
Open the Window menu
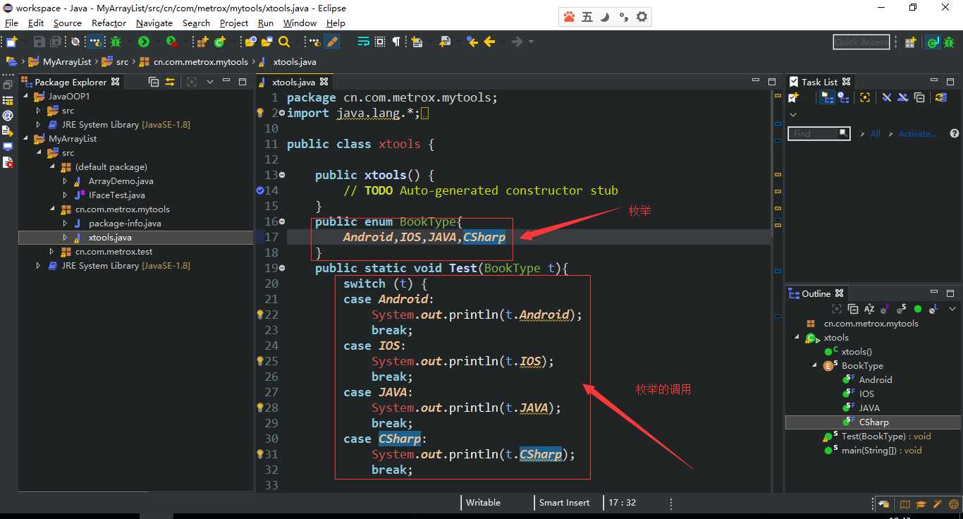tap(300, 23)
